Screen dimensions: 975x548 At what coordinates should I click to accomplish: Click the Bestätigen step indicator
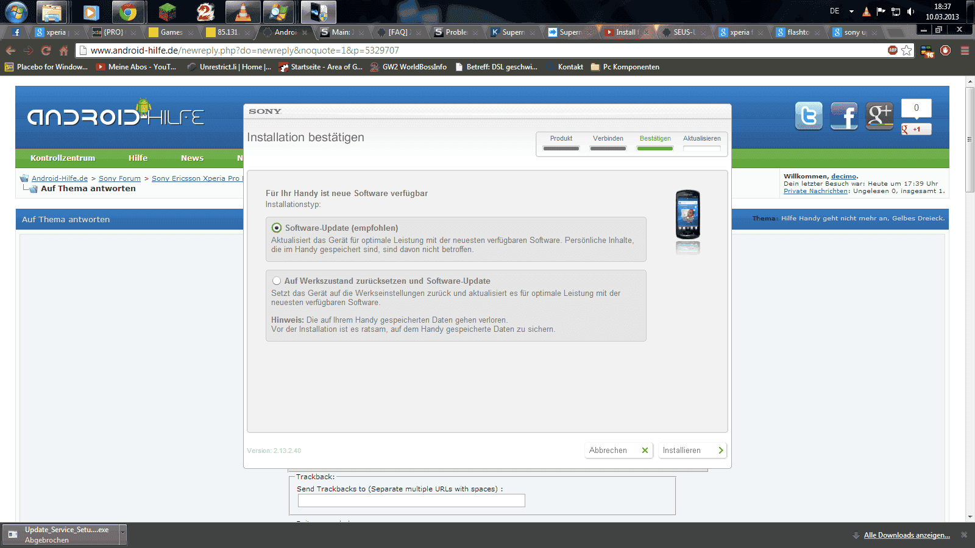(655, 142)
